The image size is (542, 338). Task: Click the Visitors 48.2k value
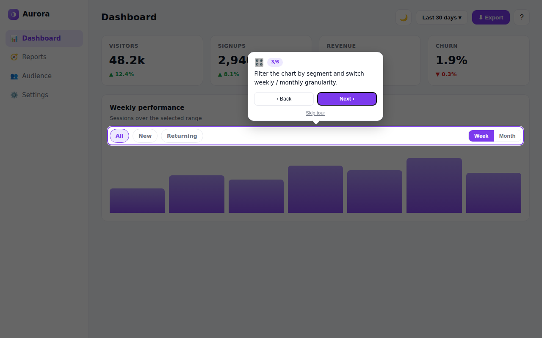127,60
